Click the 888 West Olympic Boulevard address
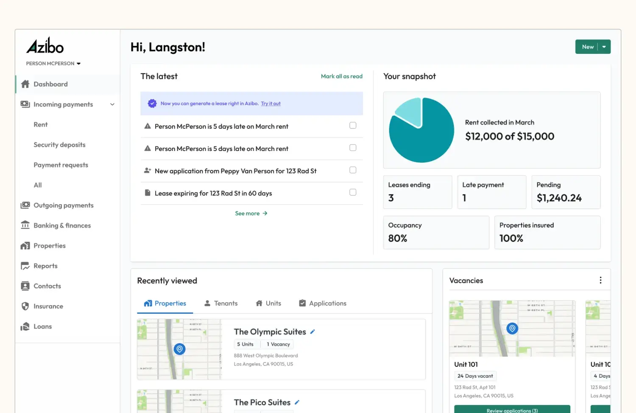The height and width of the screenshot is (413, 636). coord(266,356)
